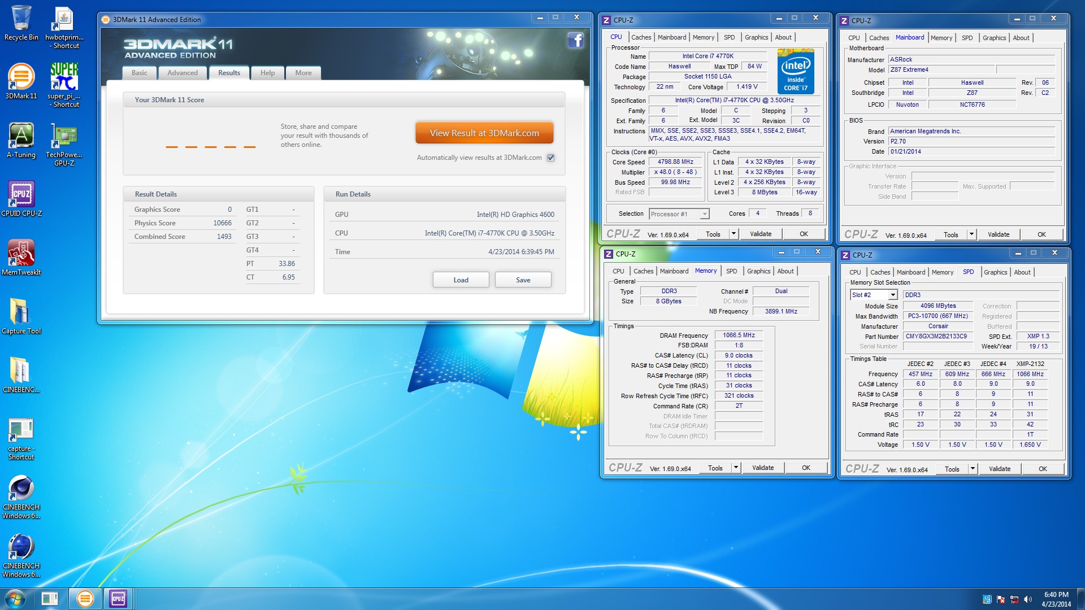Open the Slot #2 memory slot dropdown

(x=892, y=295)
